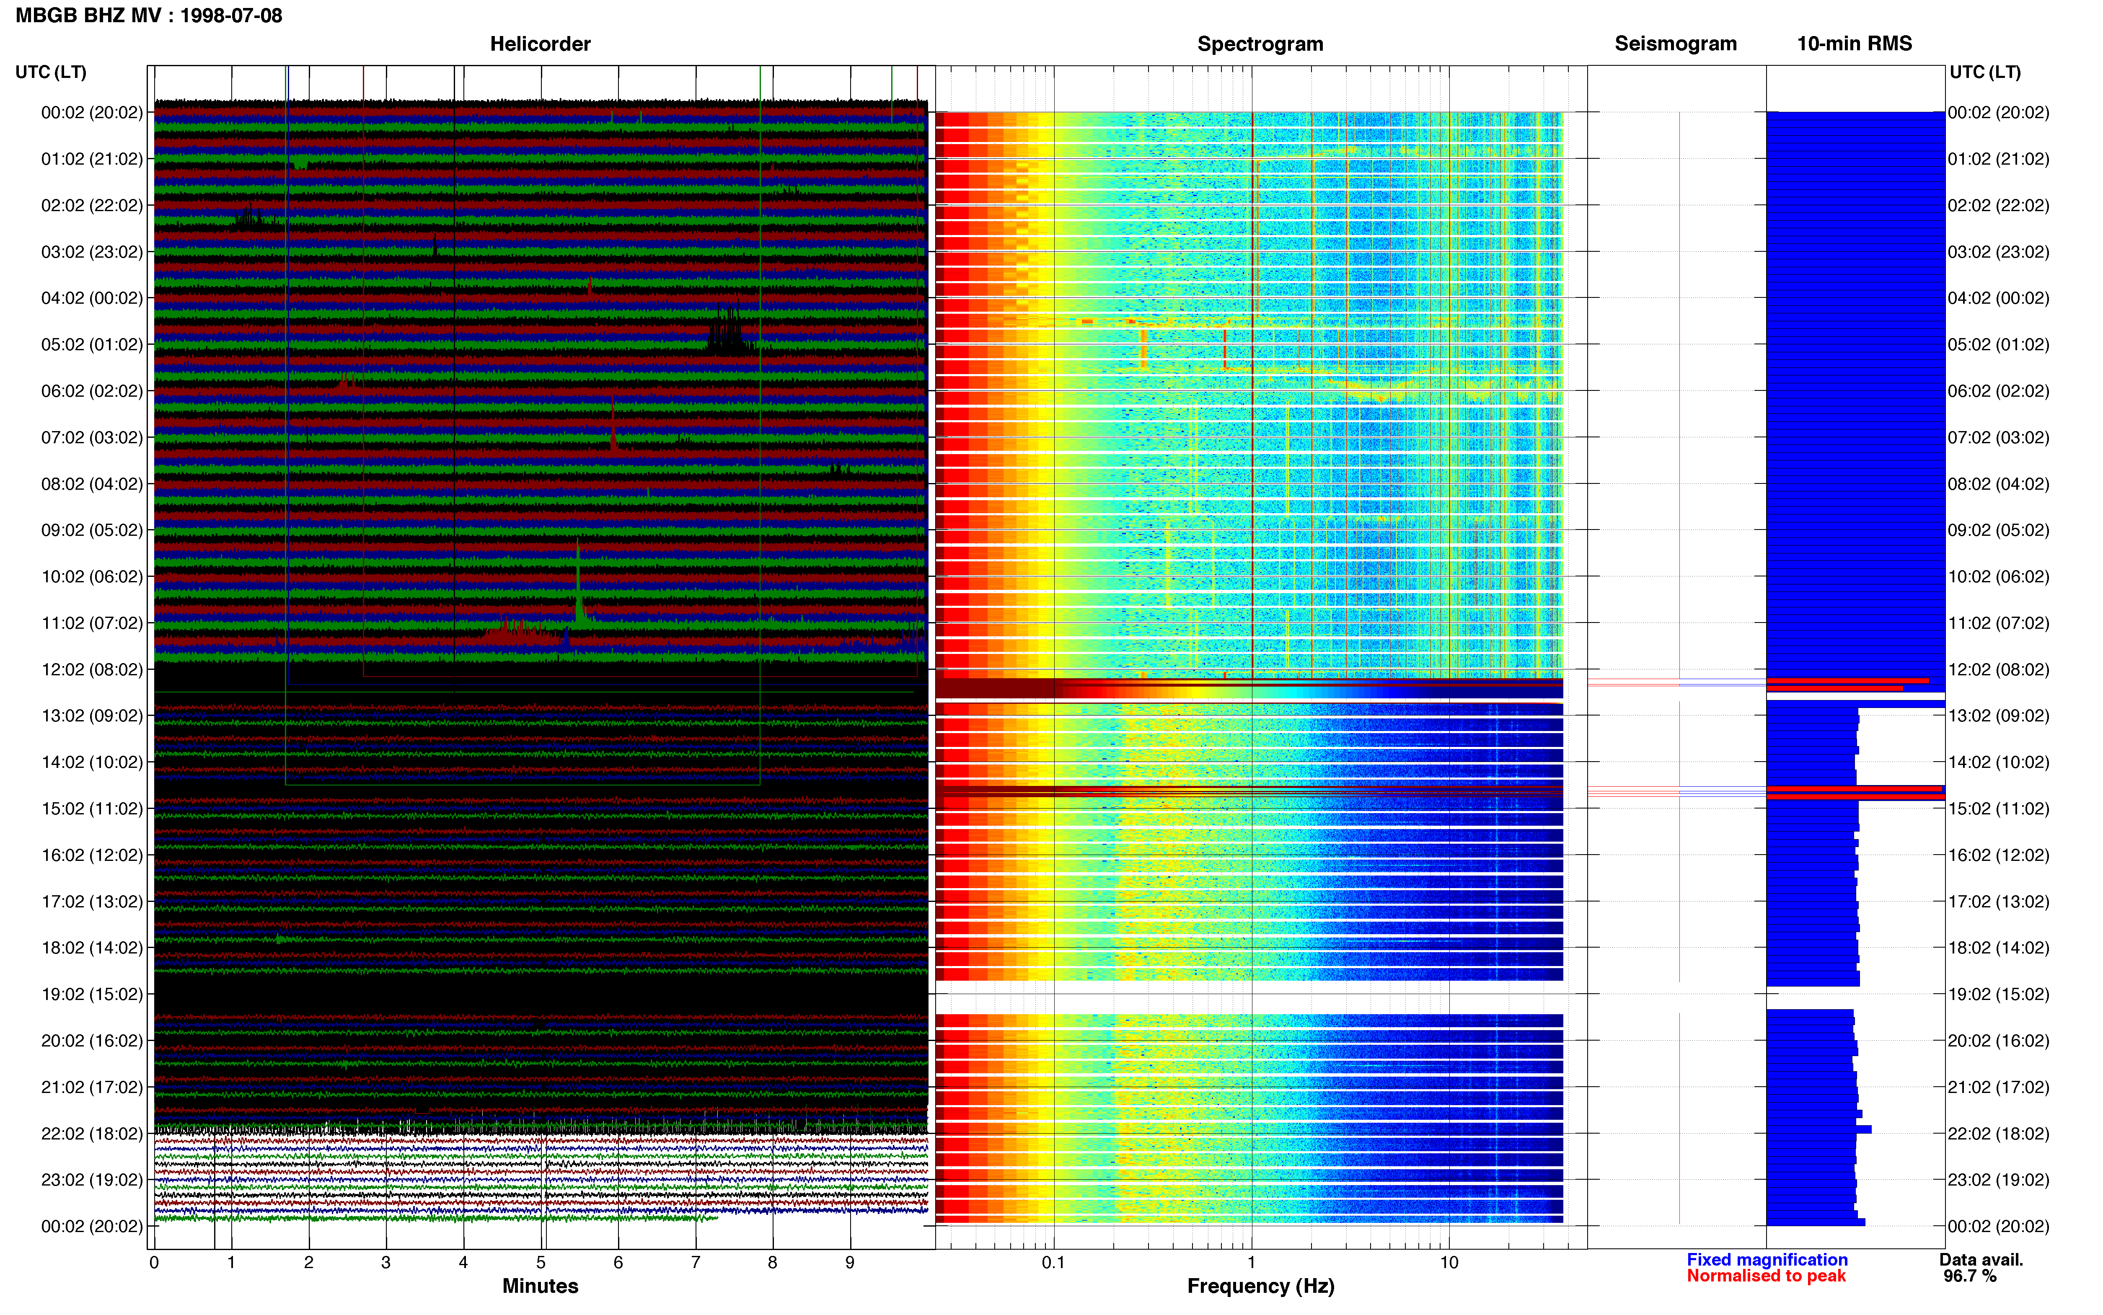
Task: Click the '3' tick on Minutes axis
Action: tap(386, 1263)
